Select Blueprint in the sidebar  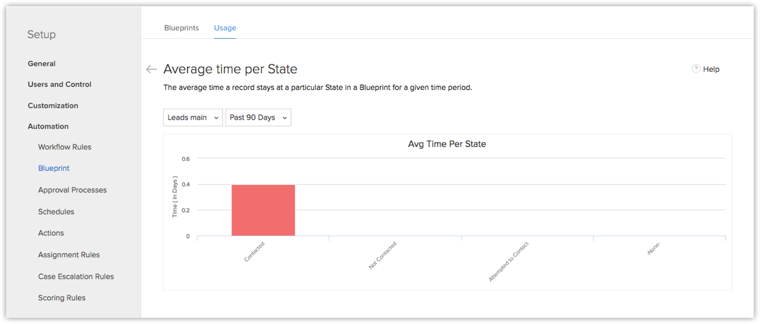54,168
